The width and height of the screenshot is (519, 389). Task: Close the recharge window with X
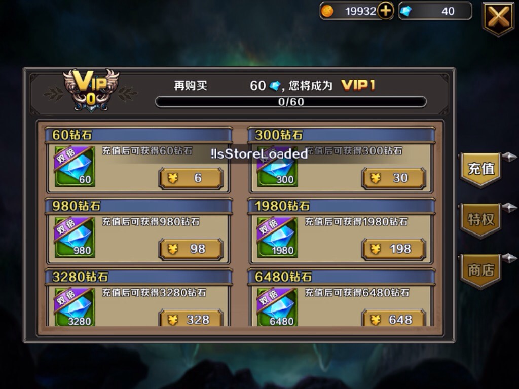[x=499, y=18]
